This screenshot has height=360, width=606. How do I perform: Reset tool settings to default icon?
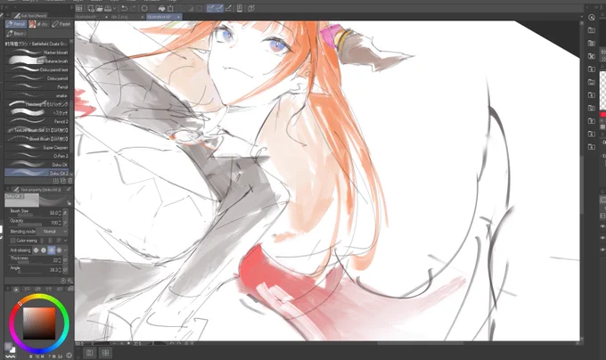(x=63, y=281)
